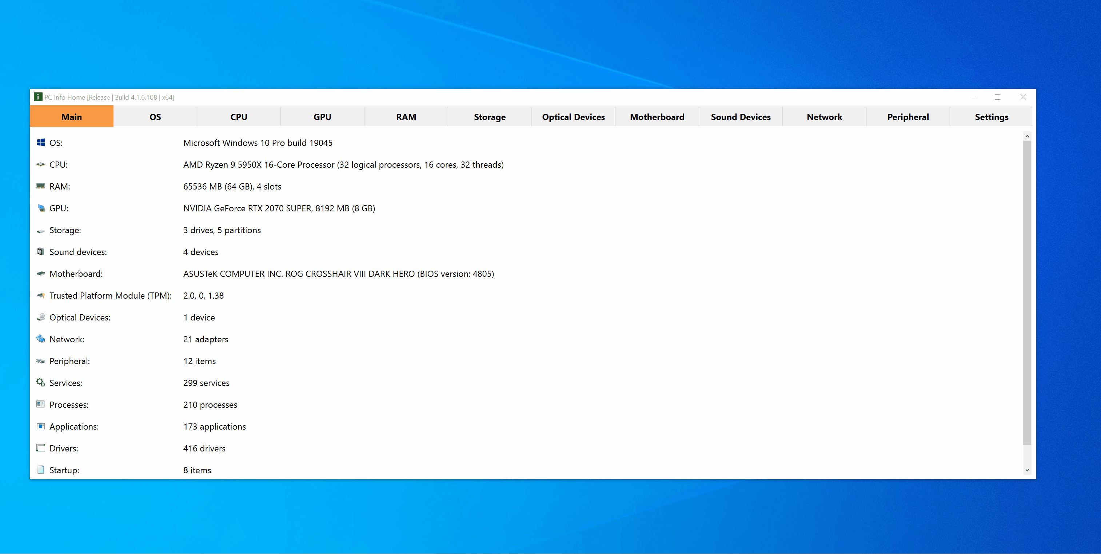Screen dimensions: 1101x554
Task: Click 'Microsoft Windows 10 Pro build 19045'
Action: [258, 143]
